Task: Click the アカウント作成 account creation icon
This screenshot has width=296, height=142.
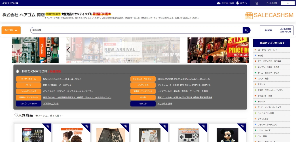Action: coord(219,3)
